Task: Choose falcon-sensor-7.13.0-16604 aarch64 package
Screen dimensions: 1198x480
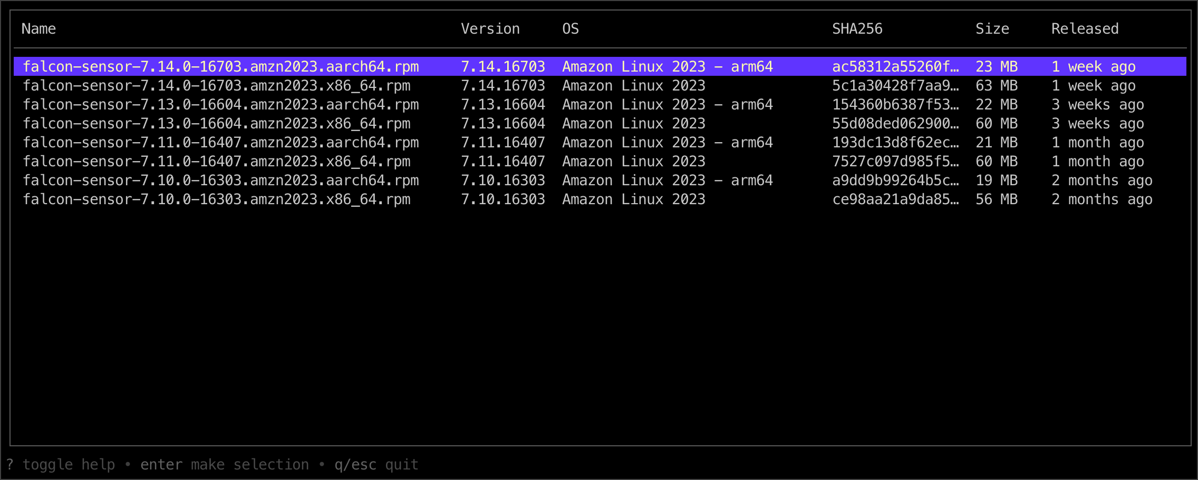Action: (220, 105)
